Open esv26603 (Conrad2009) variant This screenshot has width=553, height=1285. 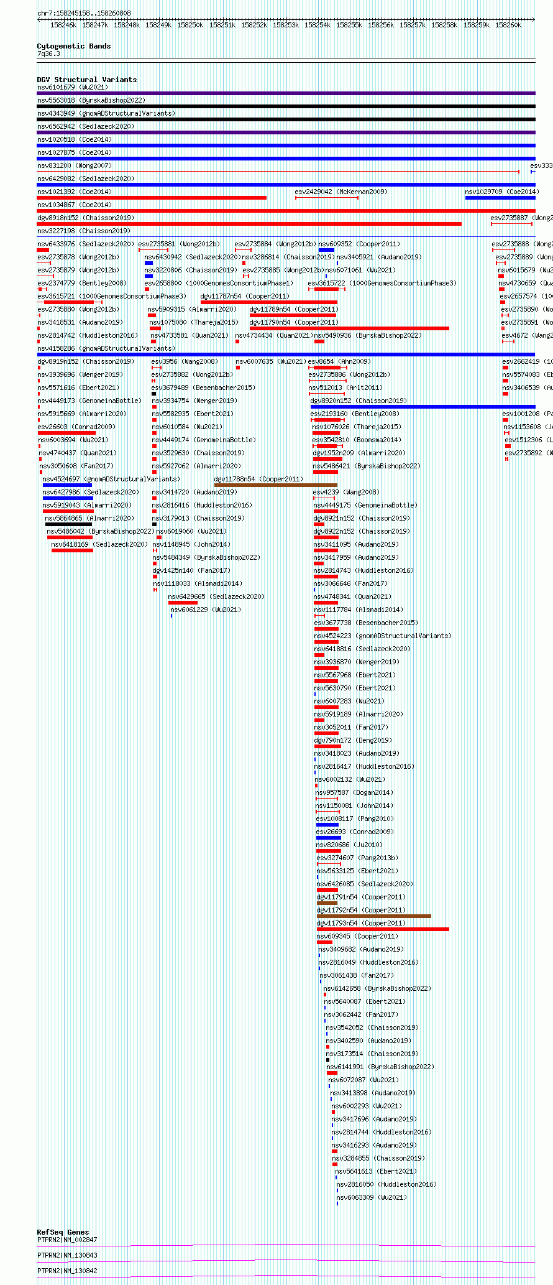coord(76,427)
